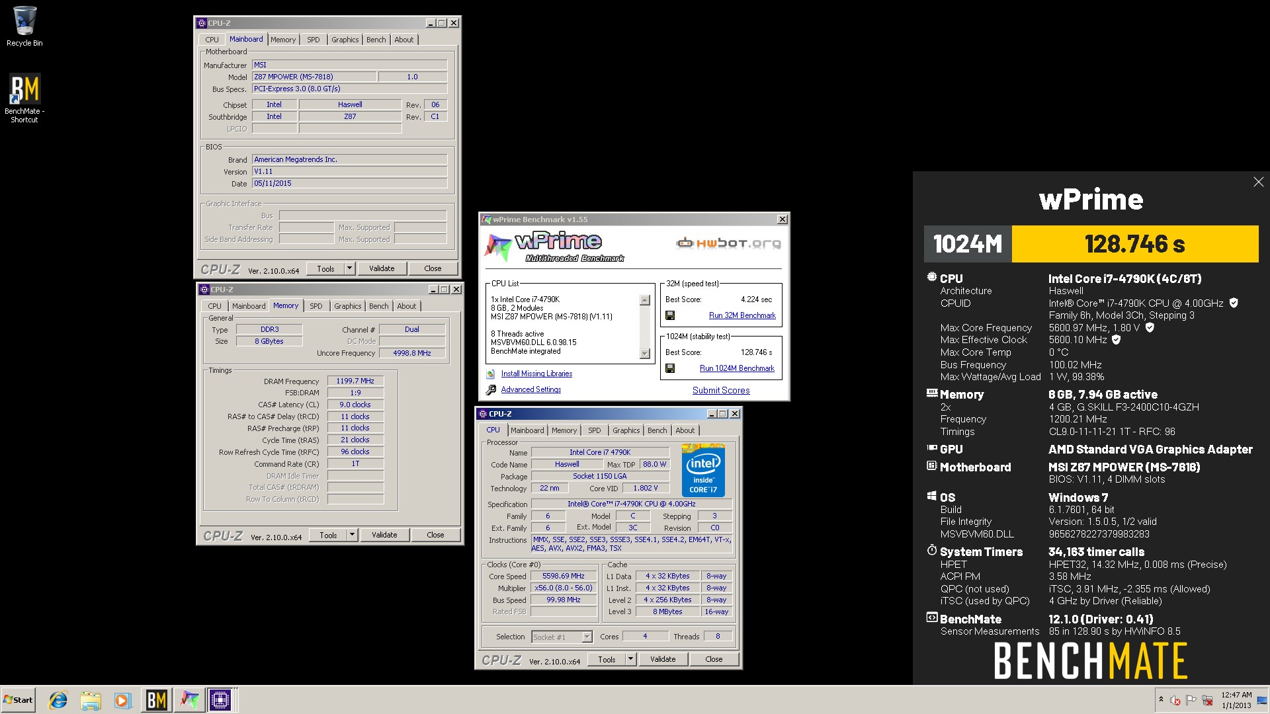Screen dimensions: 1270x714
Task: Click the Core Speed 5598.69 MHz field
Action: (x=564, y=576)
